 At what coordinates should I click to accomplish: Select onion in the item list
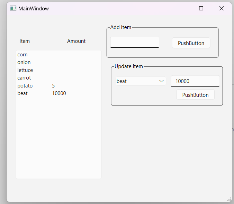click(x=24, y=62)
